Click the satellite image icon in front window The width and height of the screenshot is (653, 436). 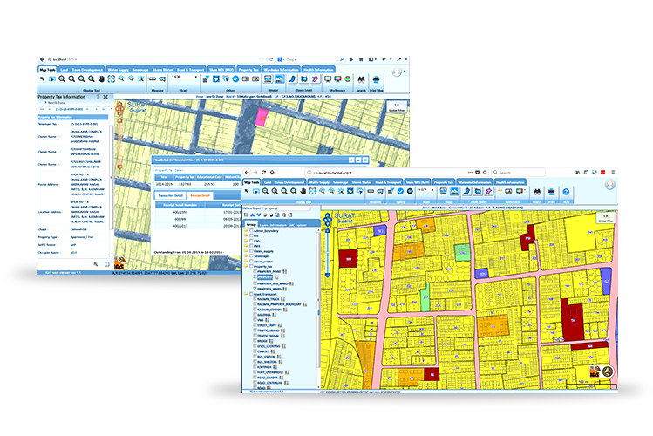coord(454,191)
